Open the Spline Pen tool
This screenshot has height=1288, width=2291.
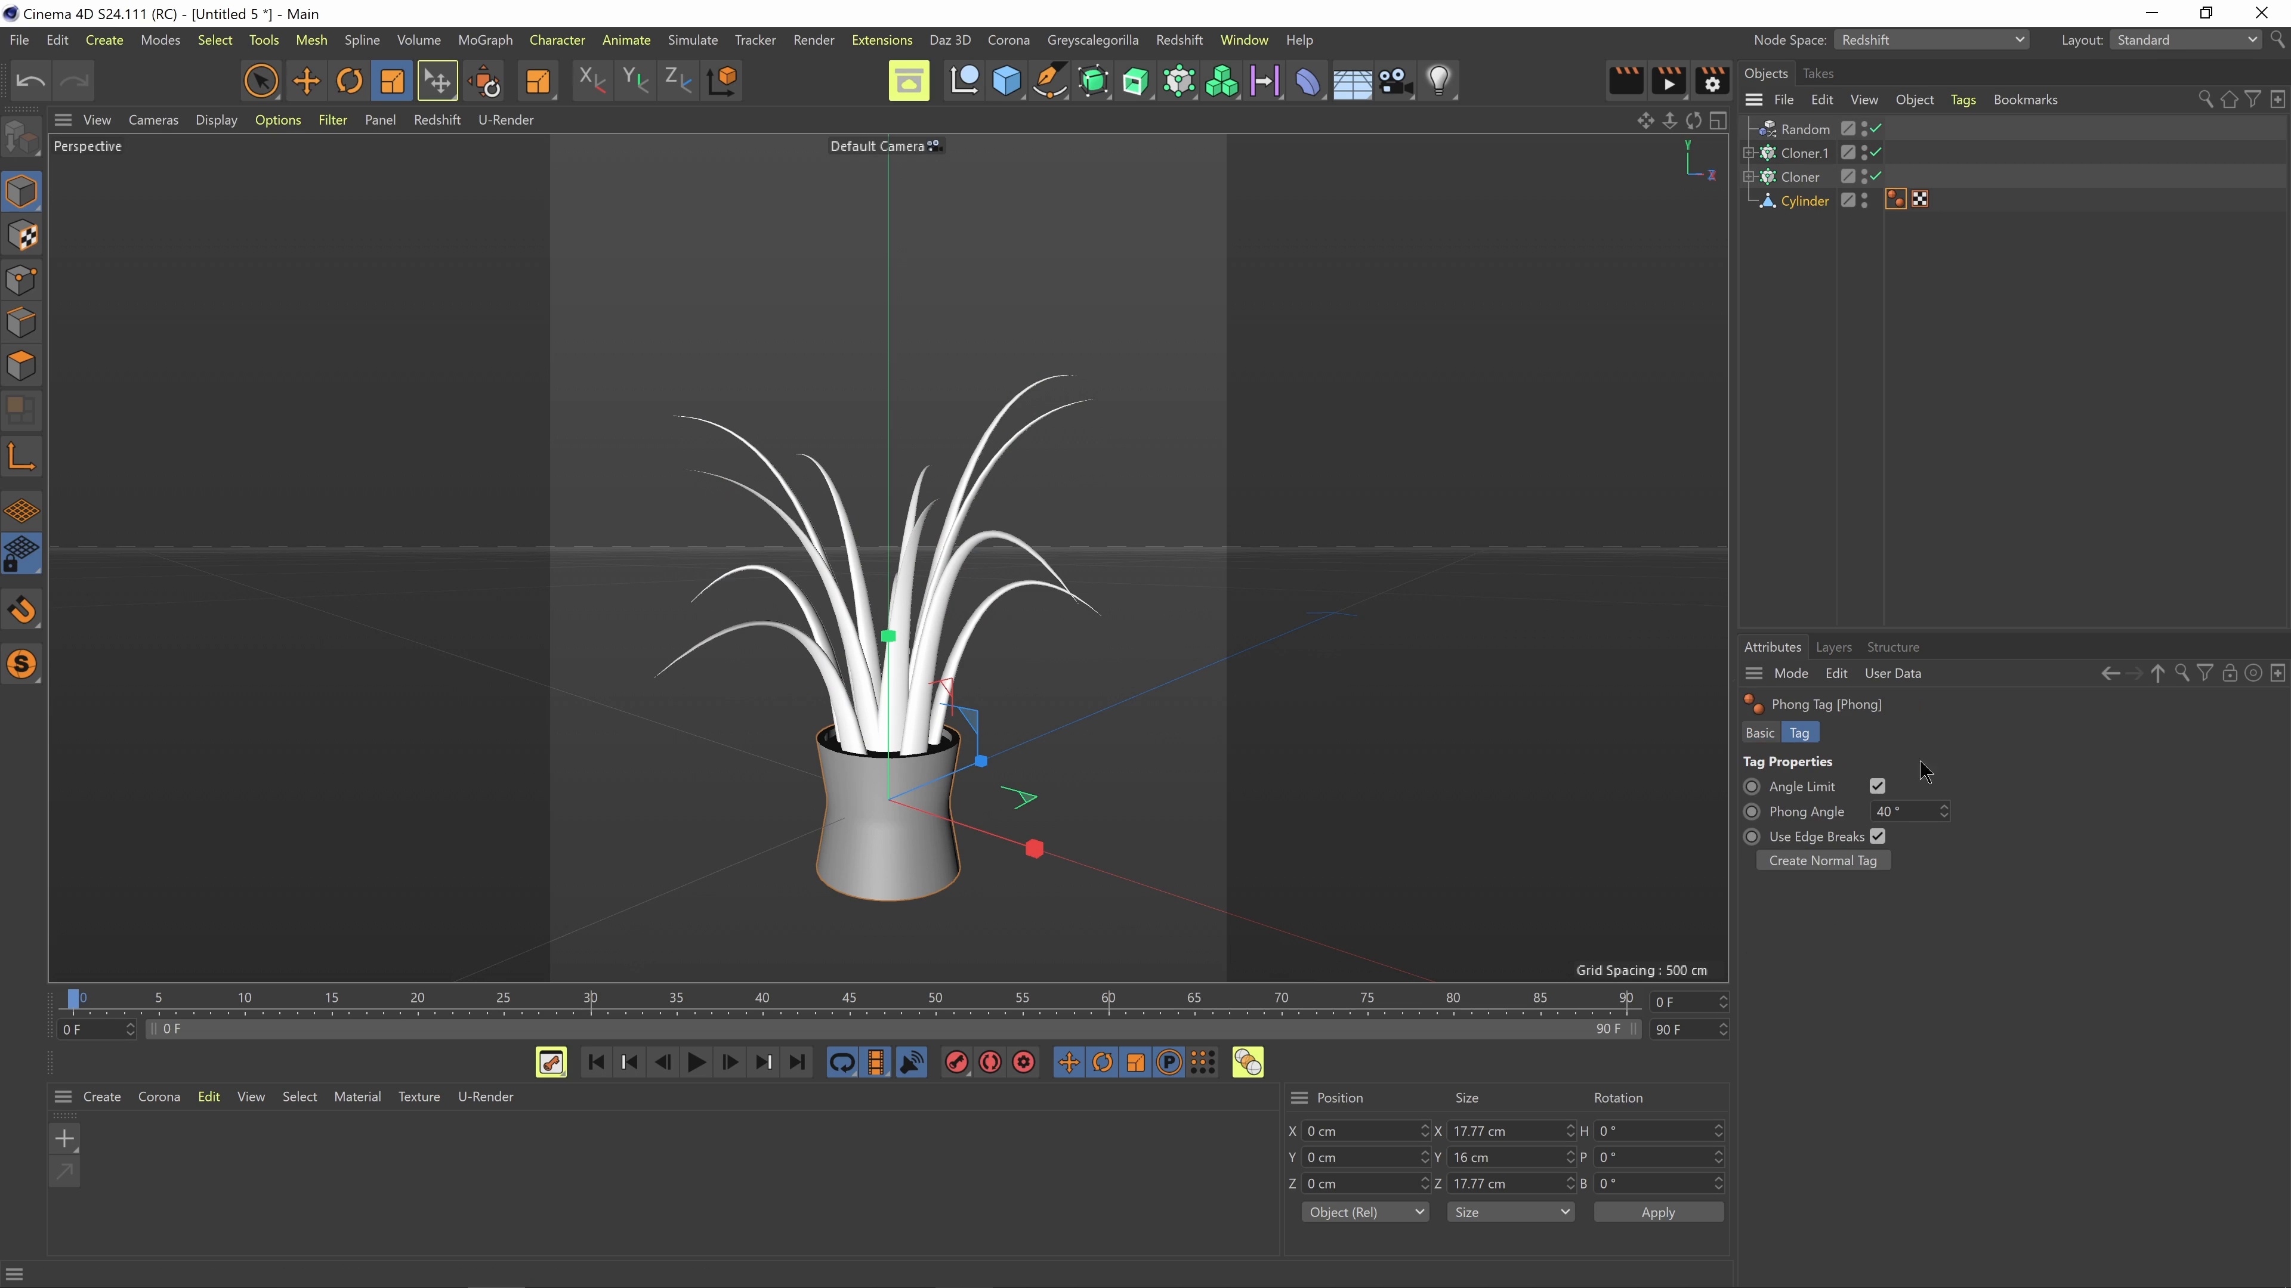coord(1049,81)
